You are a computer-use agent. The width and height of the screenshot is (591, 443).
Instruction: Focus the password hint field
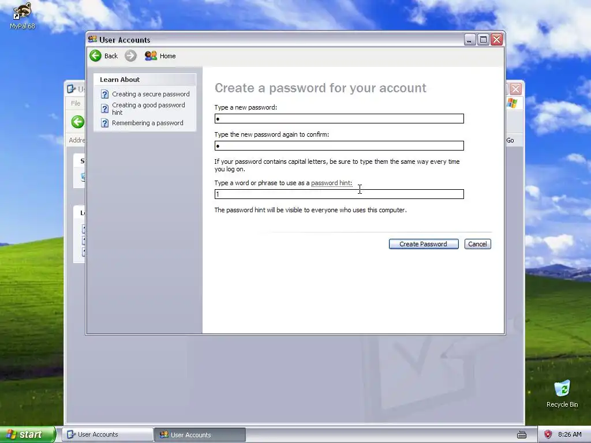click(339, 194)
